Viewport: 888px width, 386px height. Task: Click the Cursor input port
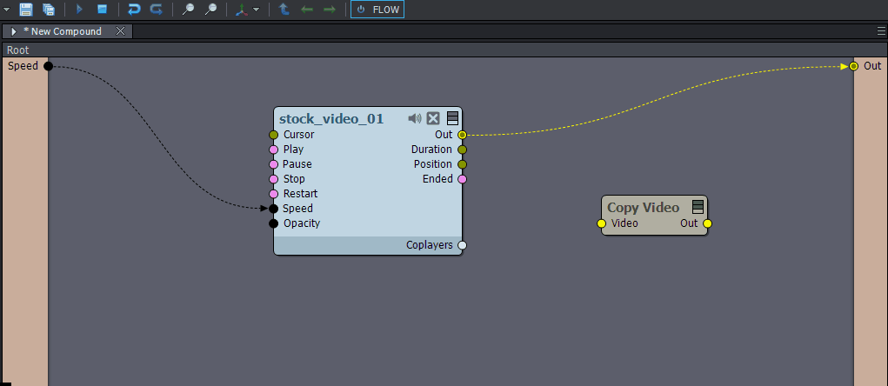[274, 135]
